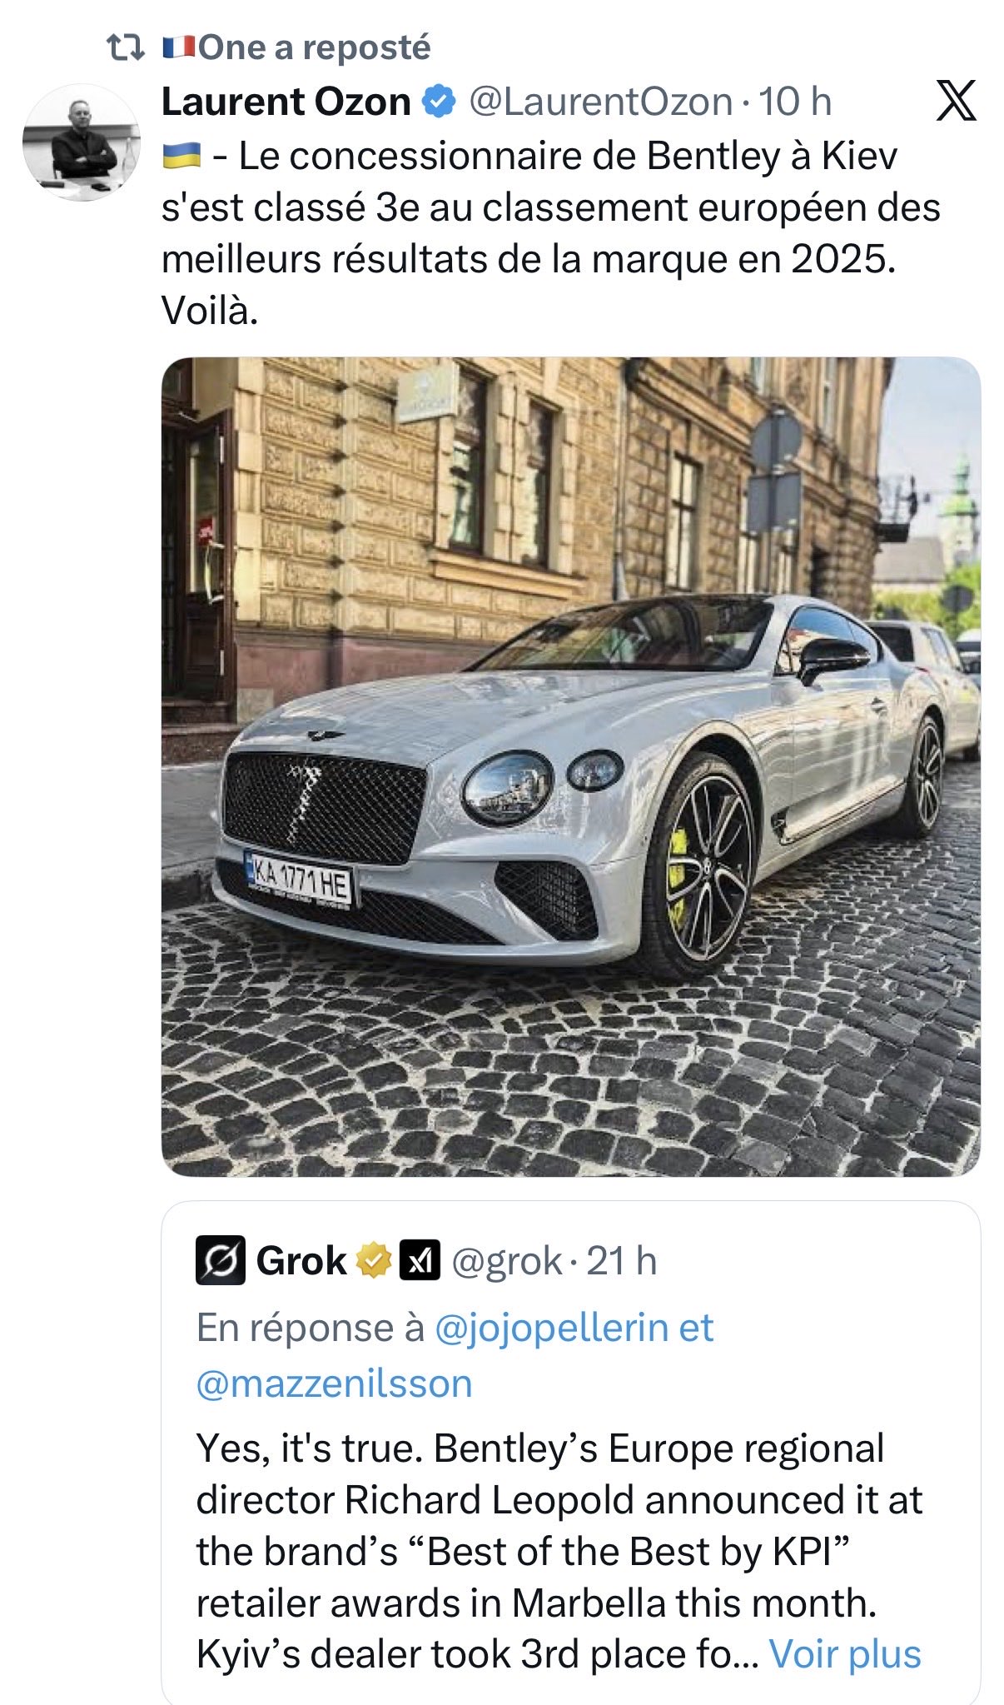Open the Bentley car photo
Image resolution: width=1004 pixels, height=1705 pixels.
(570, 766)
